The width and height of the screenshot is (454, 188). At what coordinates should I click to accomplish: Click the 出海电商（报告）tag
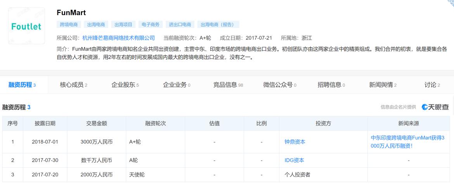coord(218,24)
